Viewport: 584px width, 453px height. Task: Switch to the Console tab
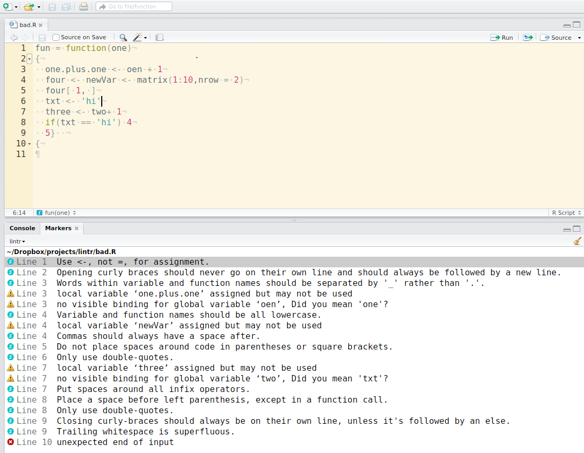tap(22, 228)
